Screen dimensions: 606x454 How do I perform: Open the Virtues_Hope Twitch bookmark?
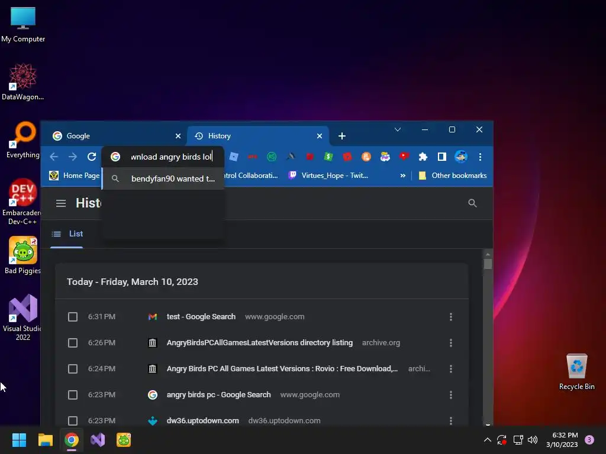point(329,176)
